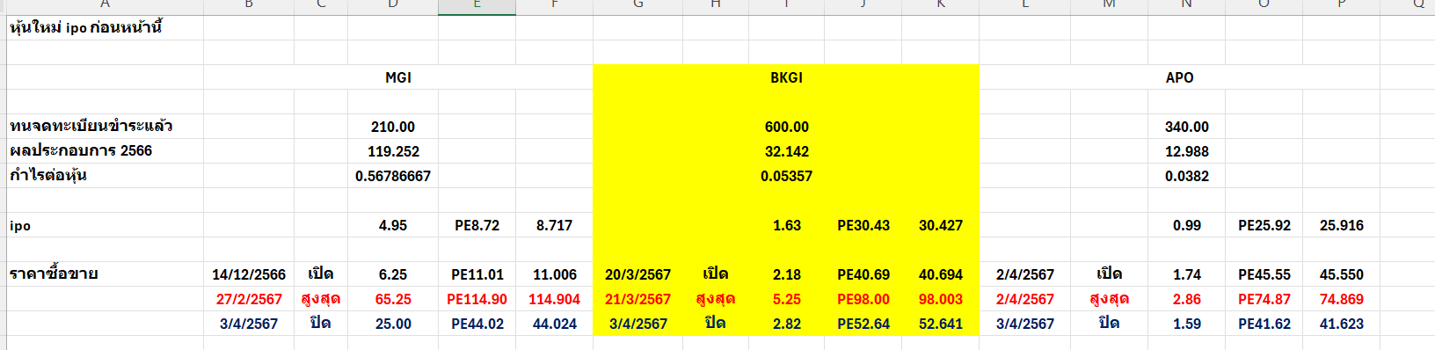Click the date cell 14/12/2566
This screenshot has height=350, width=1435.
point(249,274)
